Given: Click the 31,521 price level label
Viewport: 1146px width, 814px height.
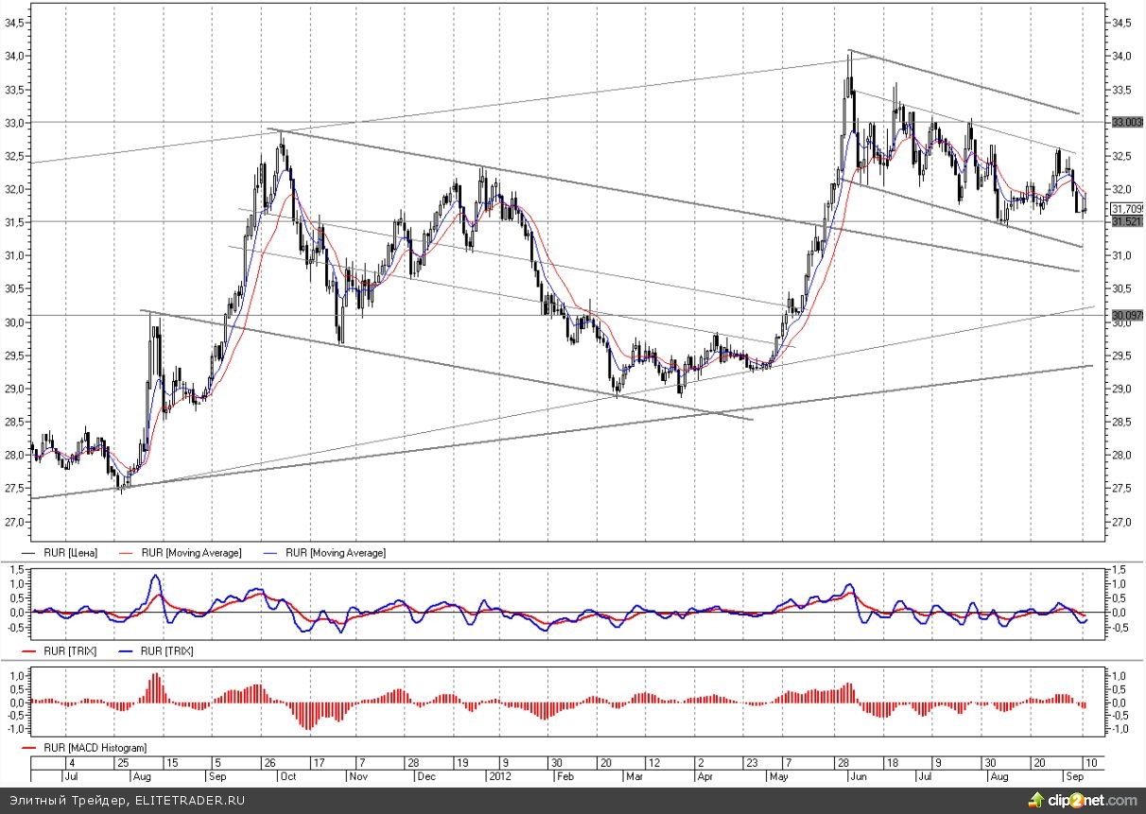Looking at the screenshot, I should 1127,221.
